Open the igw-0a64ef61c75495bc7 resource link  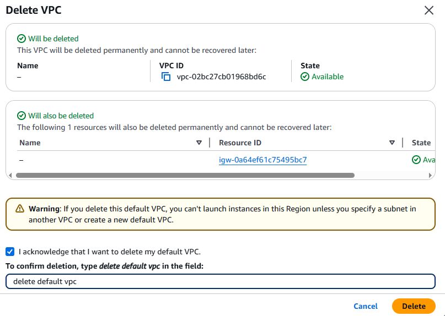(263, 160)
